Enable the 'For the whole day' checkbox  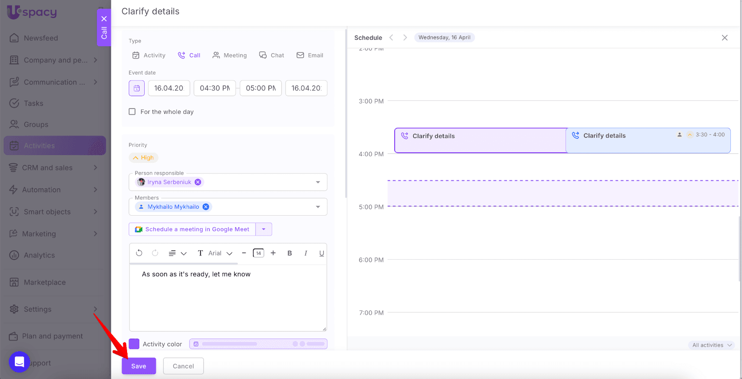pos(132,112)
